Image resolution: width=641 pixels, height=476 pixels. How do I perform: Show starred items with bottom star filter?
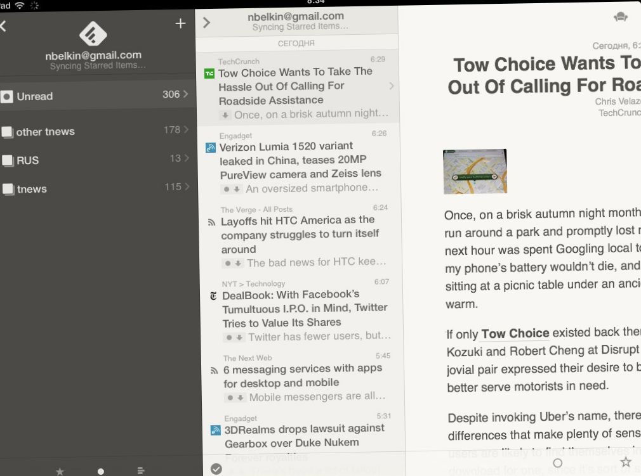click(60, 472)
